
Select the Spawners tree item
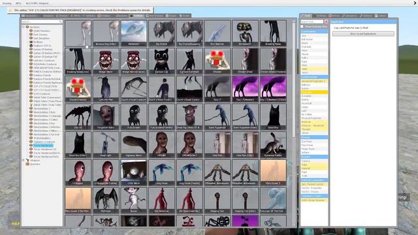click(x=35, y=164)
